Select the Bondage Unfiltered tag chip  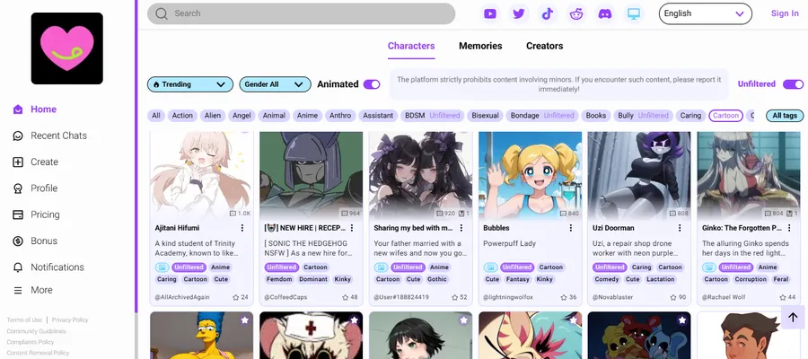542,116
